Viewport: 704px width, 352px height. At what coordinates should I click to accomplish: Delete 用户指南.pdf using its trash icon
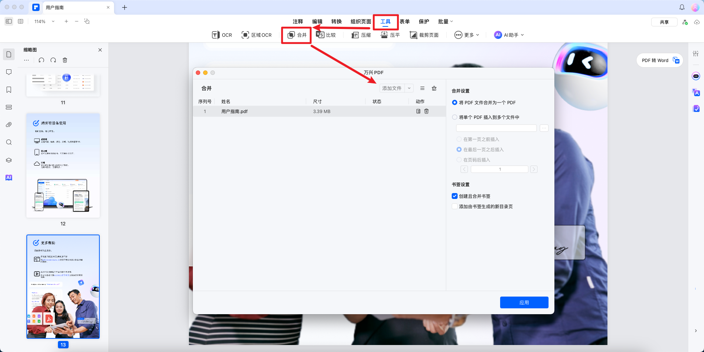coord(426,111)
